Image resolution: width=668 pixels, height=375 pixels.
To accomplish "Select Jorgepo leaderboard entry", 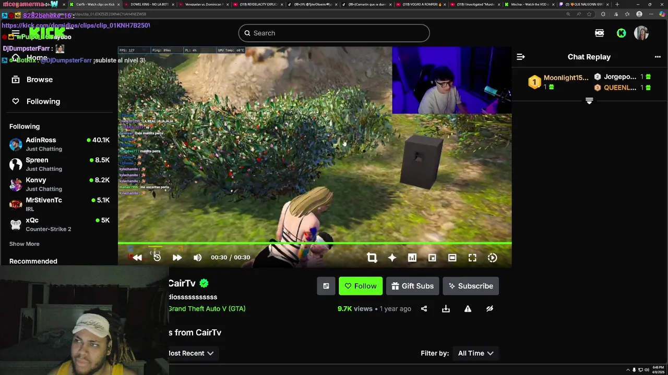I will pos(623,77).
